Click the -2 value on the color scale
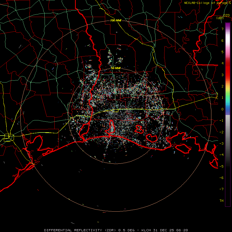 point(221,132)
